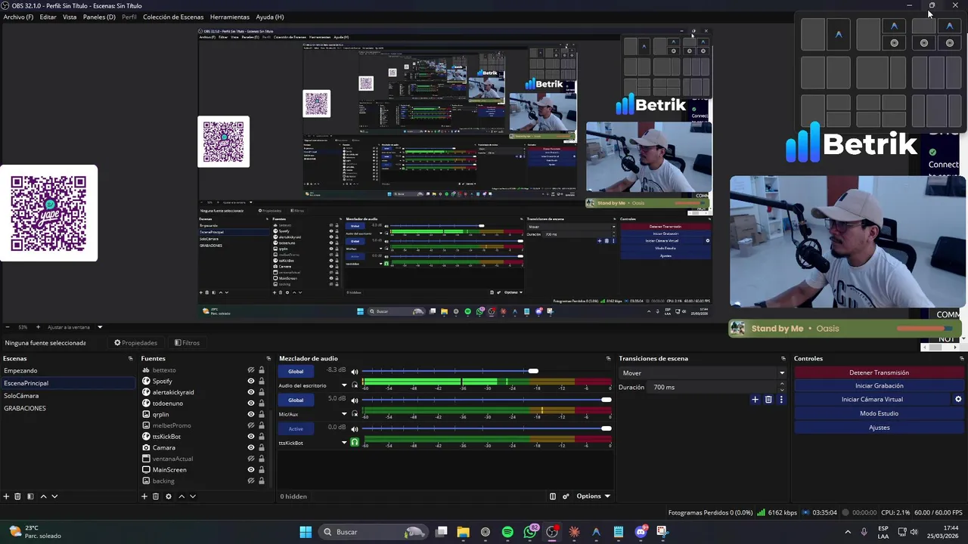
Task: Open transition properties three-dot menu
Action: pyautogui.click(x=781, y=400)
